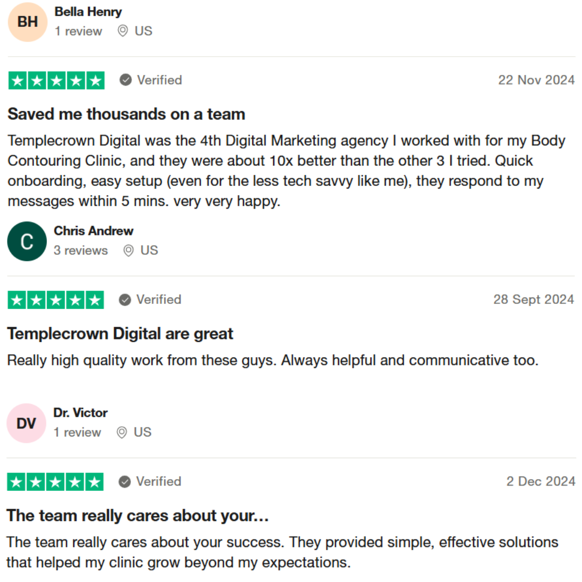Image resolution: width=582 pixels, height=582 pixels.
Task: Click five-star rating of Bella Henry's review
Action: pos(56,80)
